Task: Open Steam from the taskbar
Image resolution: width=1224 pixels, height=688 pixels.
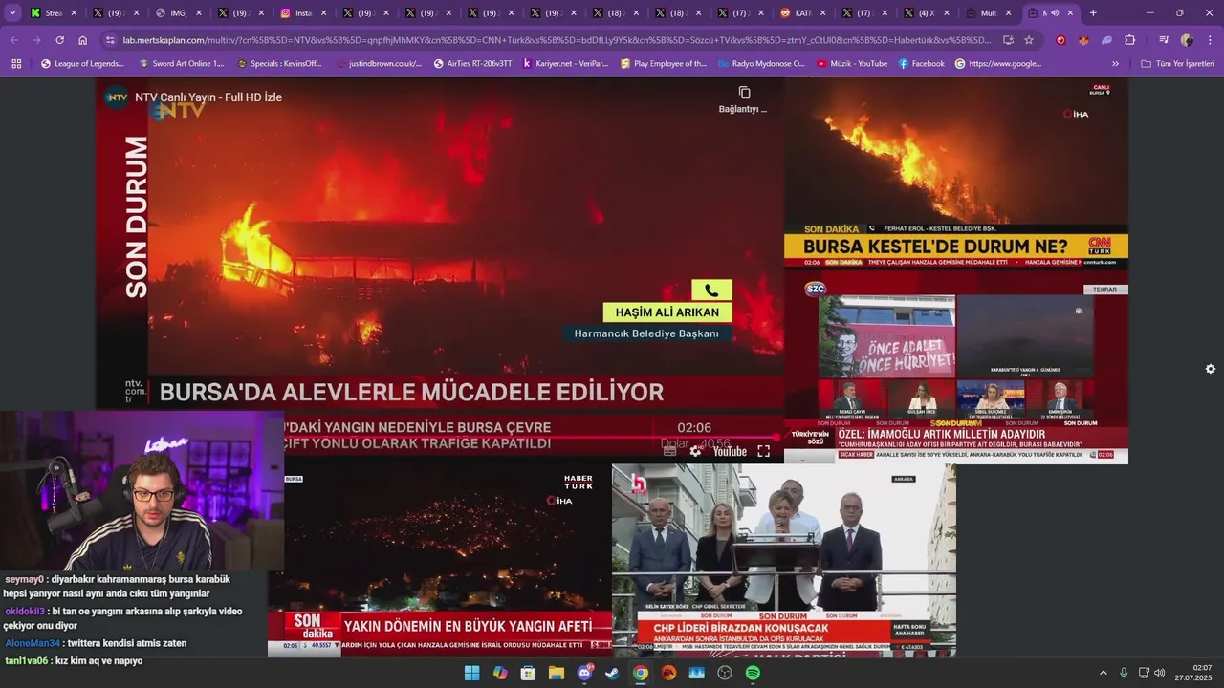Action: click(612, 673)
